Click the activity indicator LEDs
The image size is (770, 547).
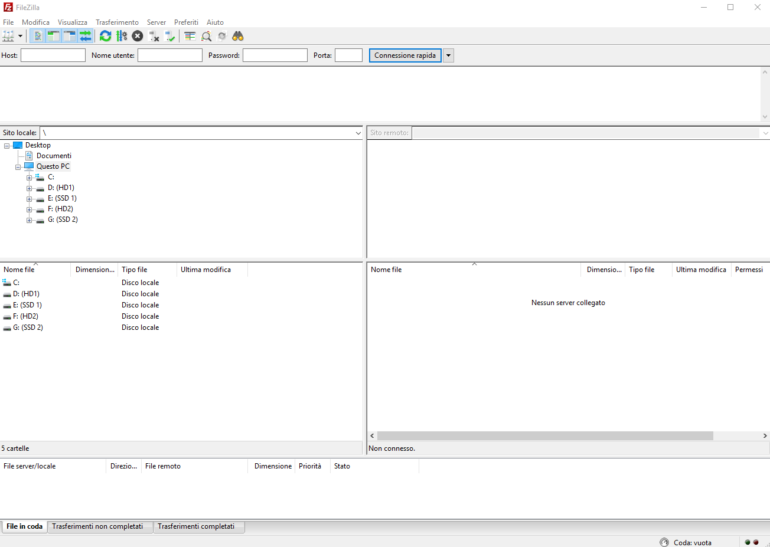[x=752, y=542]
